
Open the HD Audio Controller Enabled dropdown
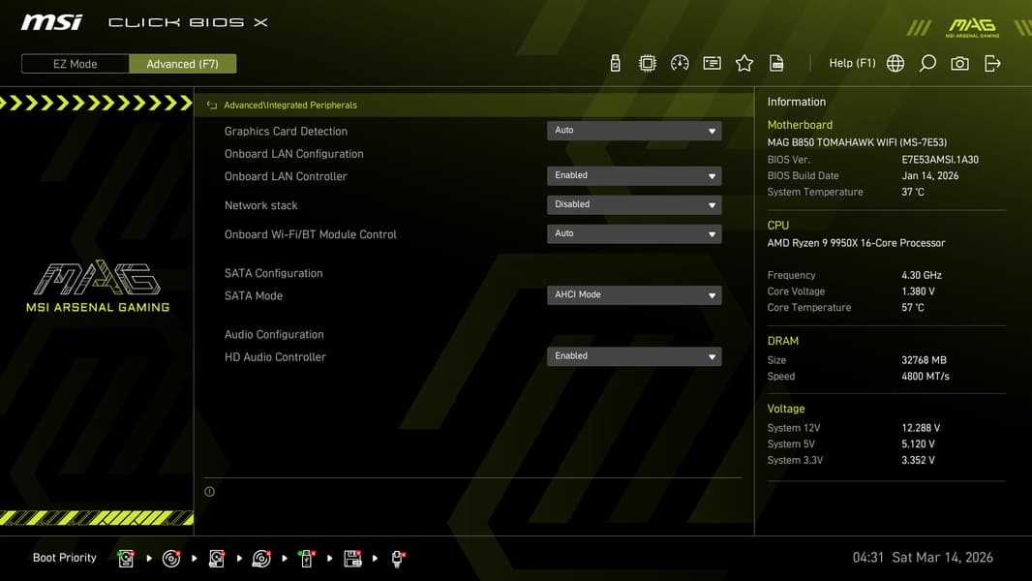[x=634, y=356]
